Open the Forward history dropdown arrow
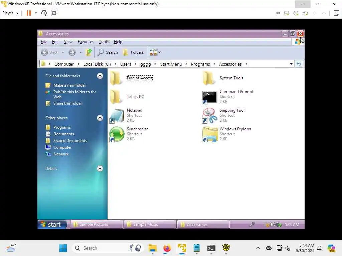This screenshot has width=342, height=256. [x=80, y=52]
